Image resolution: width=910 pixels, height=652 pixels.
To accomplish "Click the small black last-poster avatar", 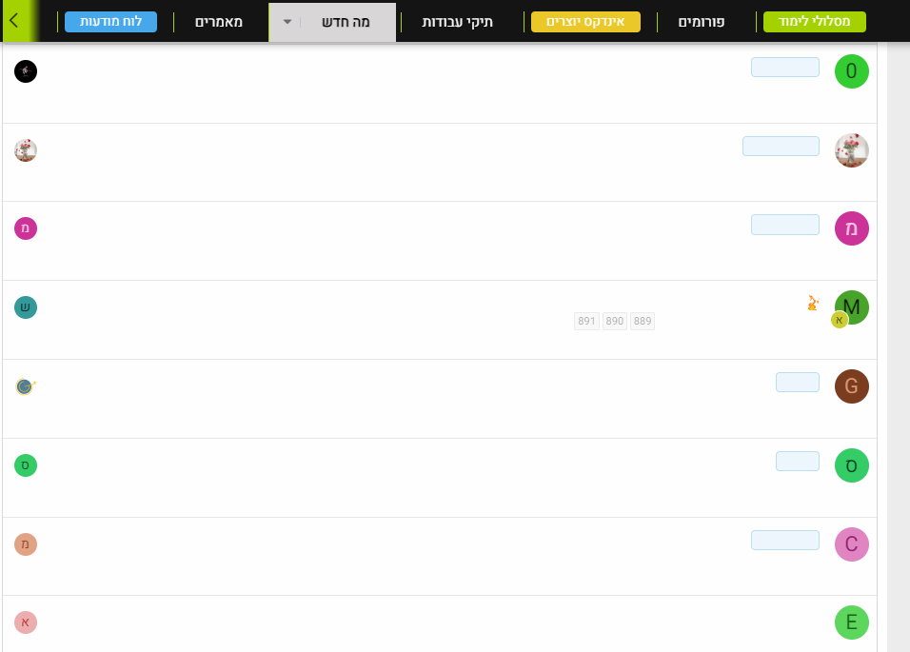I will coord(26,71).
